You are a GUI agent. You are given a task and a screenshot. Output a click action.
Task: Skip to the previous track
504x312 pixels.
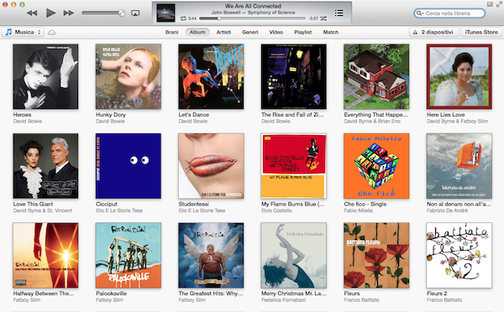pos(32,13)
